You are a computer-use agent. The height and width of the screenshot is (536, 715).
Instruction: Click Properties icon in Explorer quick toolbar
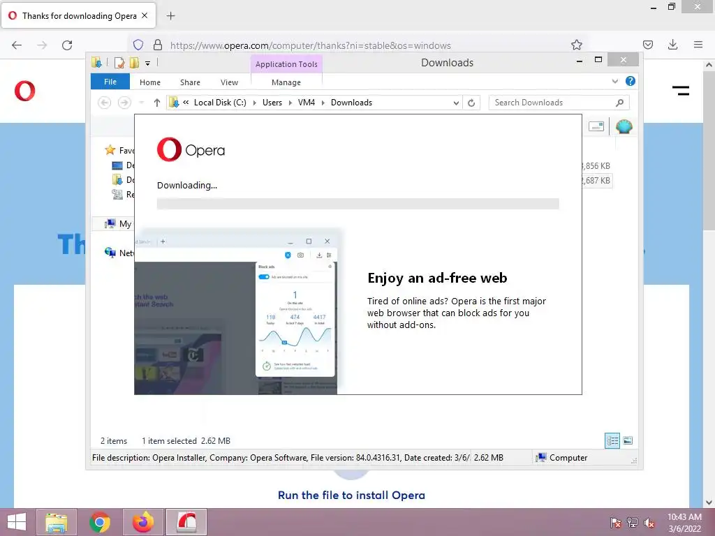point(119,63)
